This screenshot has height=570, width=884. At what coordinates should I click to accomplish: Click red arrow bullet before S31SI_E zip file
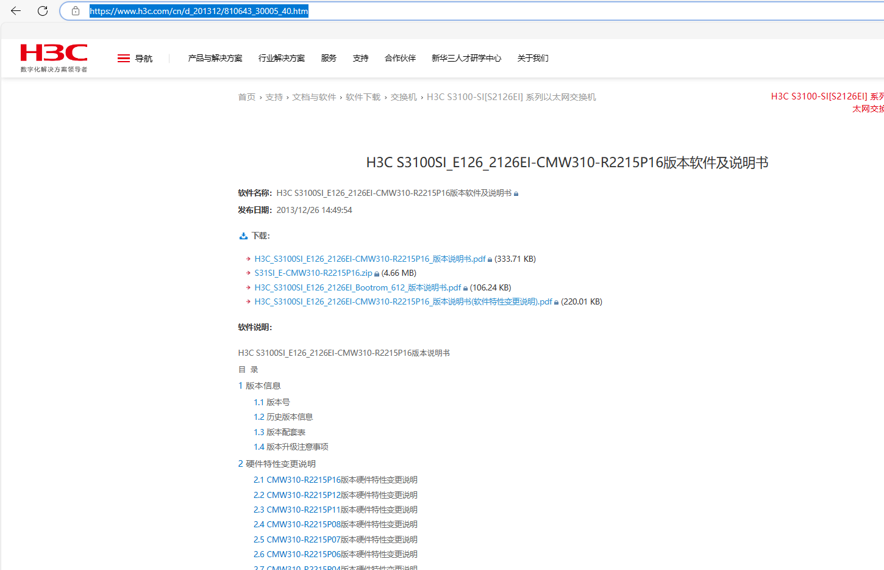click(x=248, y=273)
